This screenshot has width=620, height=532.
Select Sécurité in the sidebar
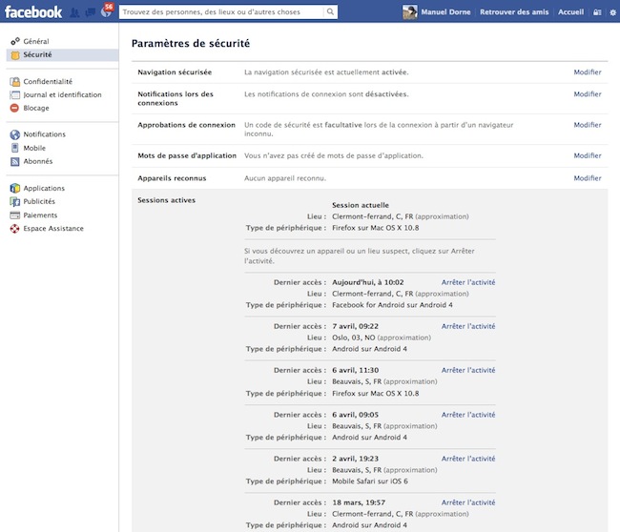pos(62,55)
